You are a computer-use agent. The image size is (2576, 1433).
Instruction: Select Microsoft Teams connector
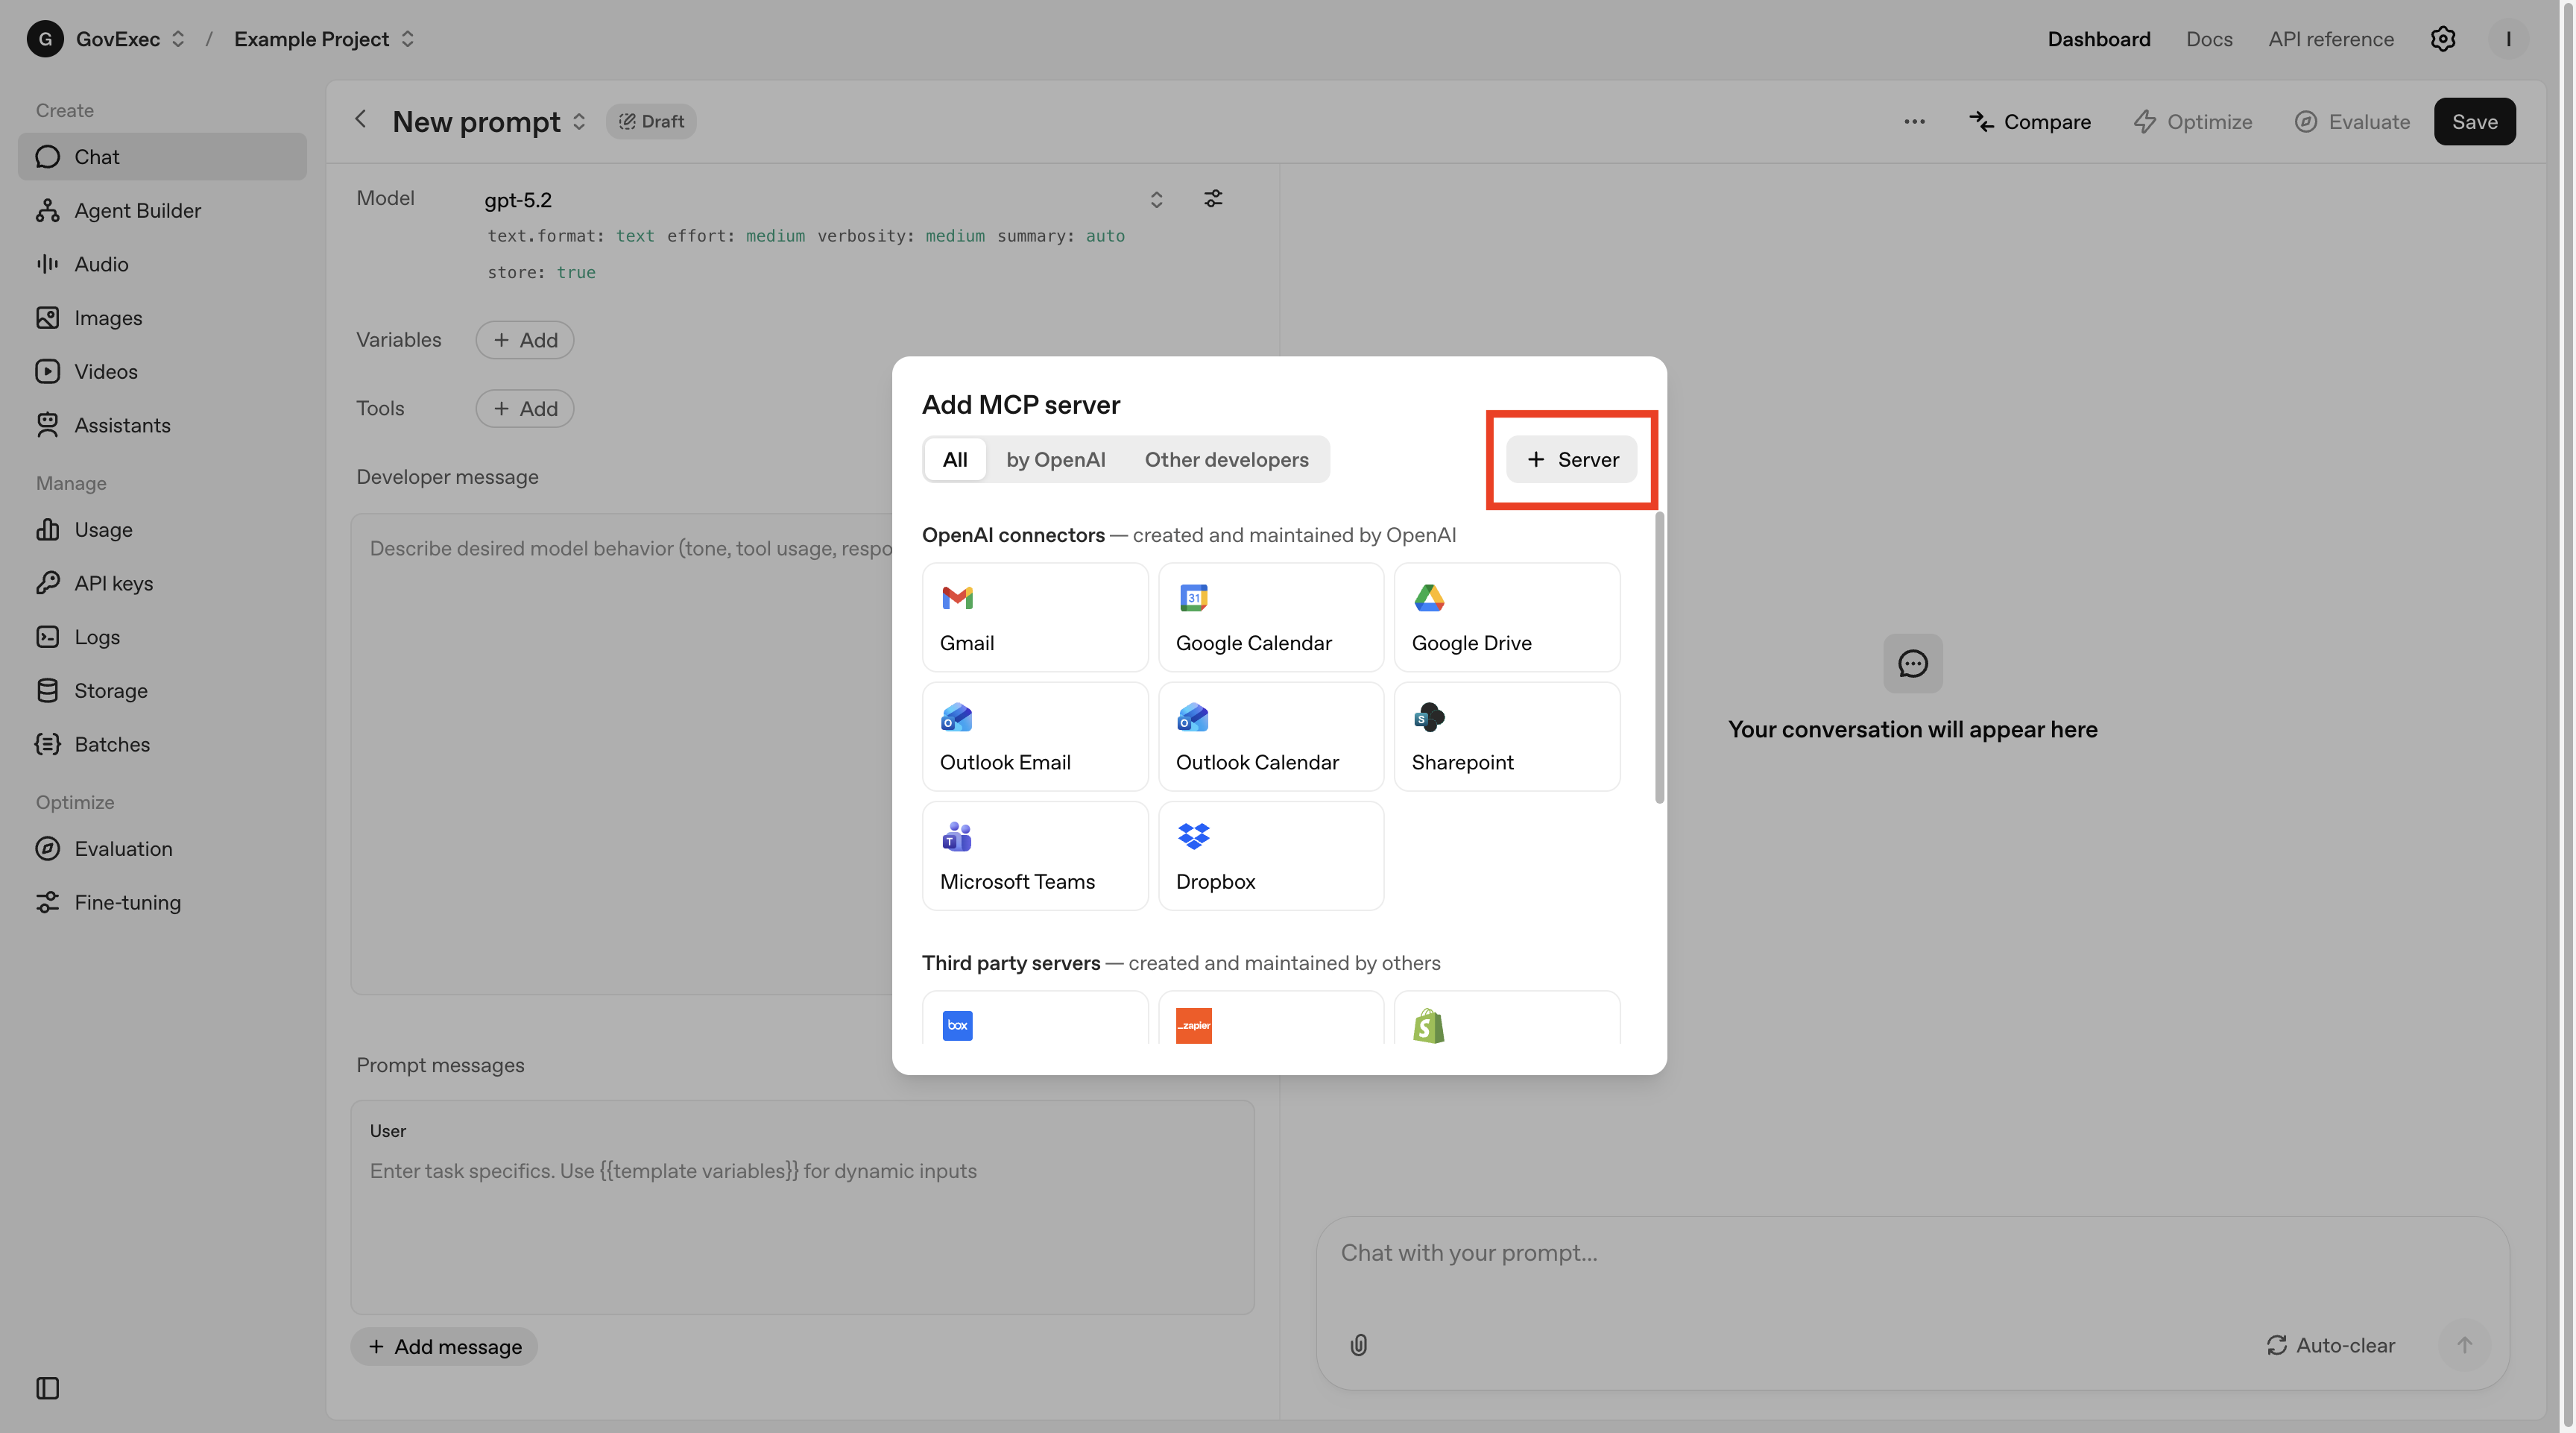pos(1034,856)
